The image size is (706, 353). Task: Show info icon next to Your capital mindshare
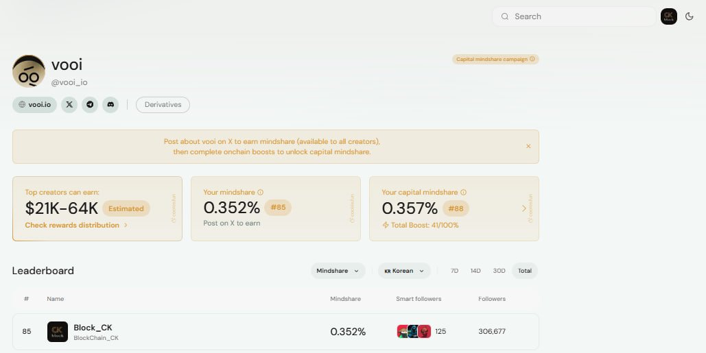[463, 193]
